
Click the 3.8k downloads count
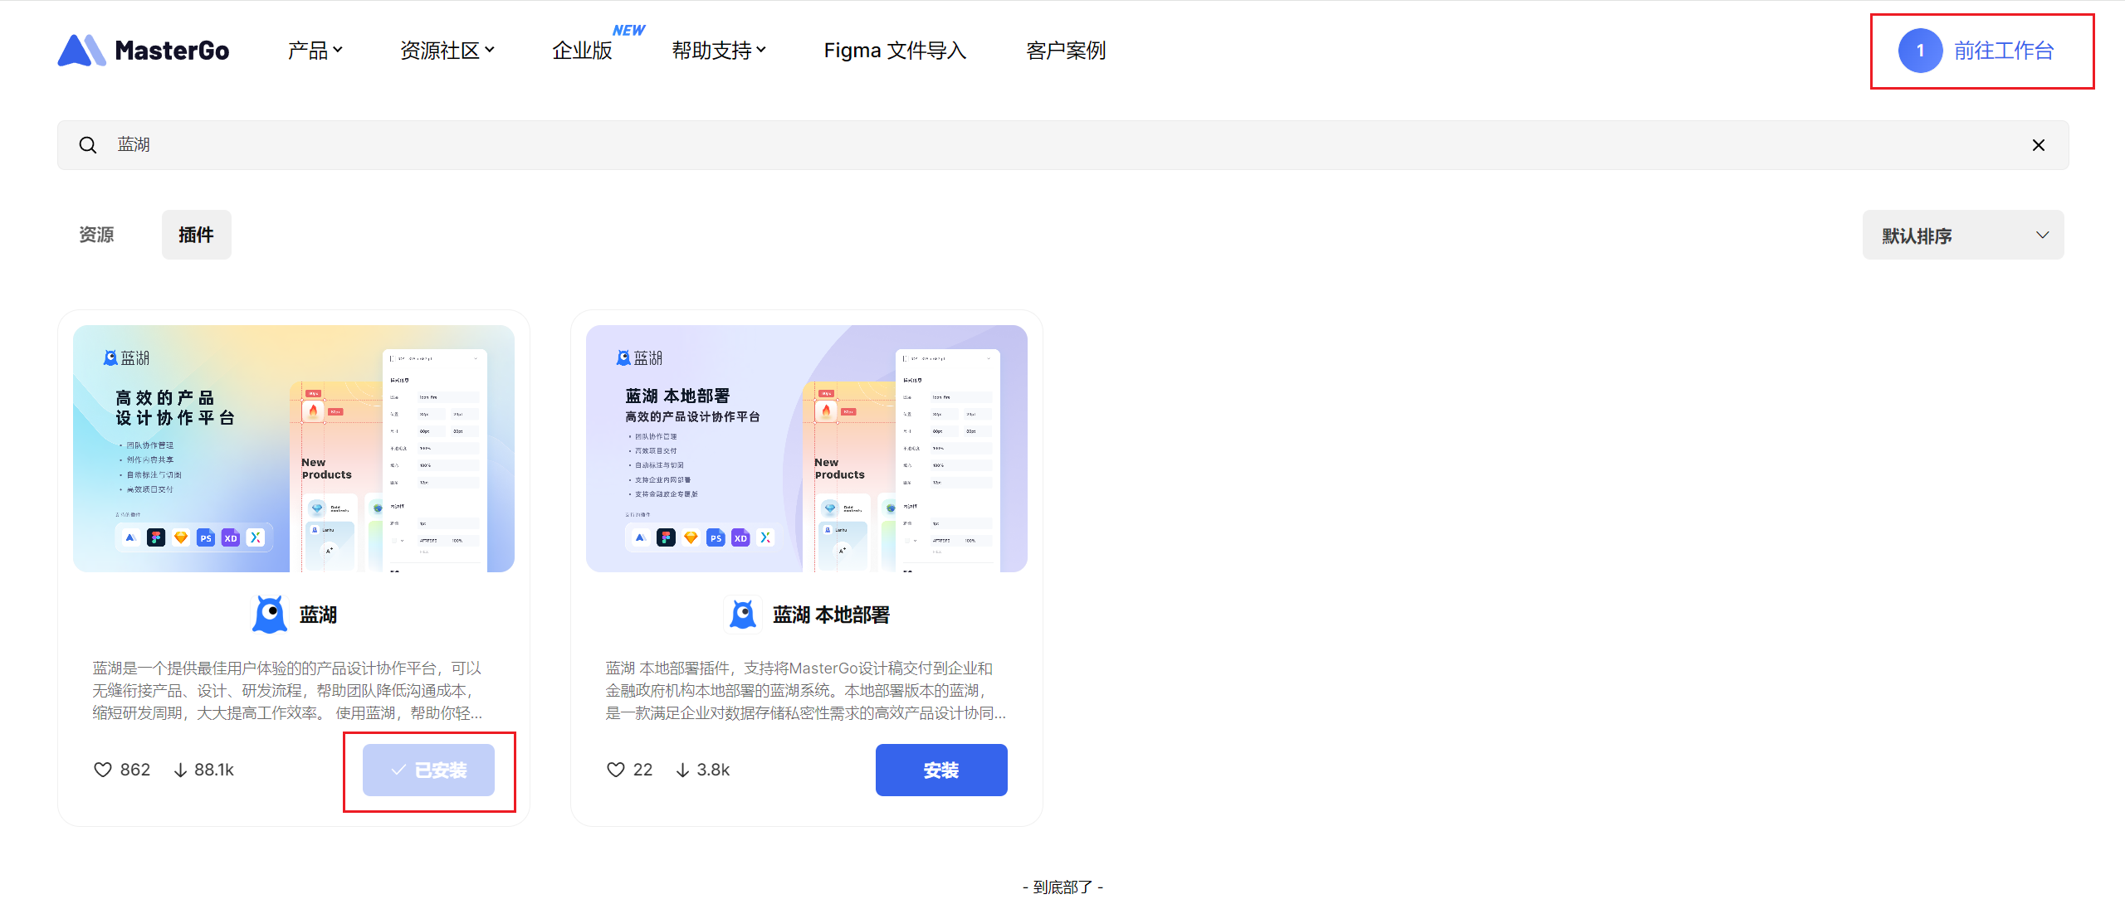713,770
